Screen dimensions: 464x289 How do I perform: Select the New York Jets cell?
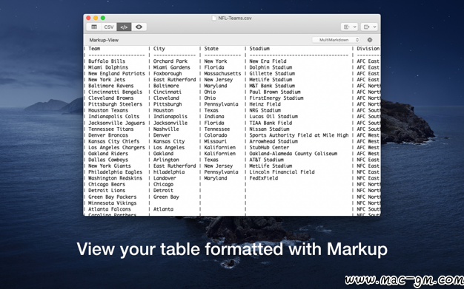pyautogui.click(x=107, y=80)
